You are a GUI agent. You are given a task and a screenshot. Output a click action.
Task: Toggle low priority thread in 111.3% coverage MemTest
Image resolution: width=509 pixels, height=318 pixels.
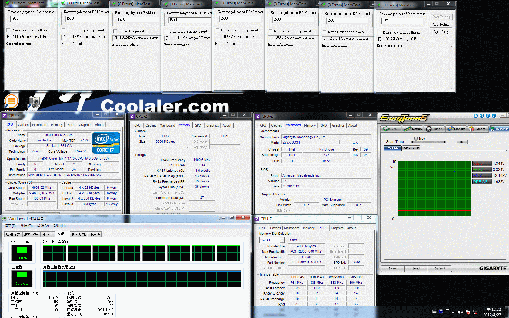[x=8, y=30]
